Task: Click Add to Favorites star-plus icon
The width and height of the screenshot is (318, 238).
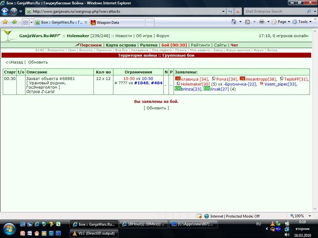Action: point(14,22)
